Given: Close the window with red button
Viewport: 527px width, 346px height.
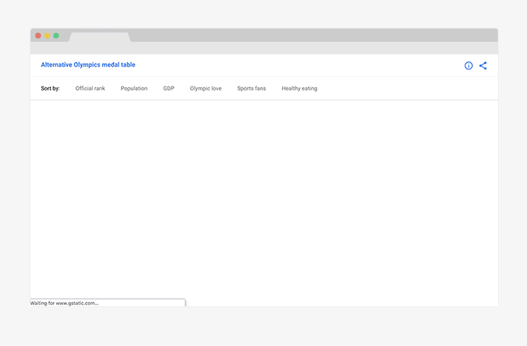Looking at the screenshot, I should pyautogui.click(x=38, y=35).
